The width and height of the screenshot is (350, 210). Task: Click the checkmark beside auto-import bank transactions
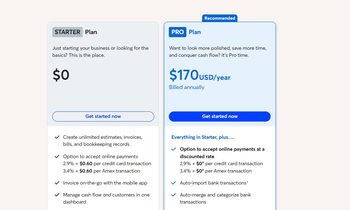coord(173,183)
